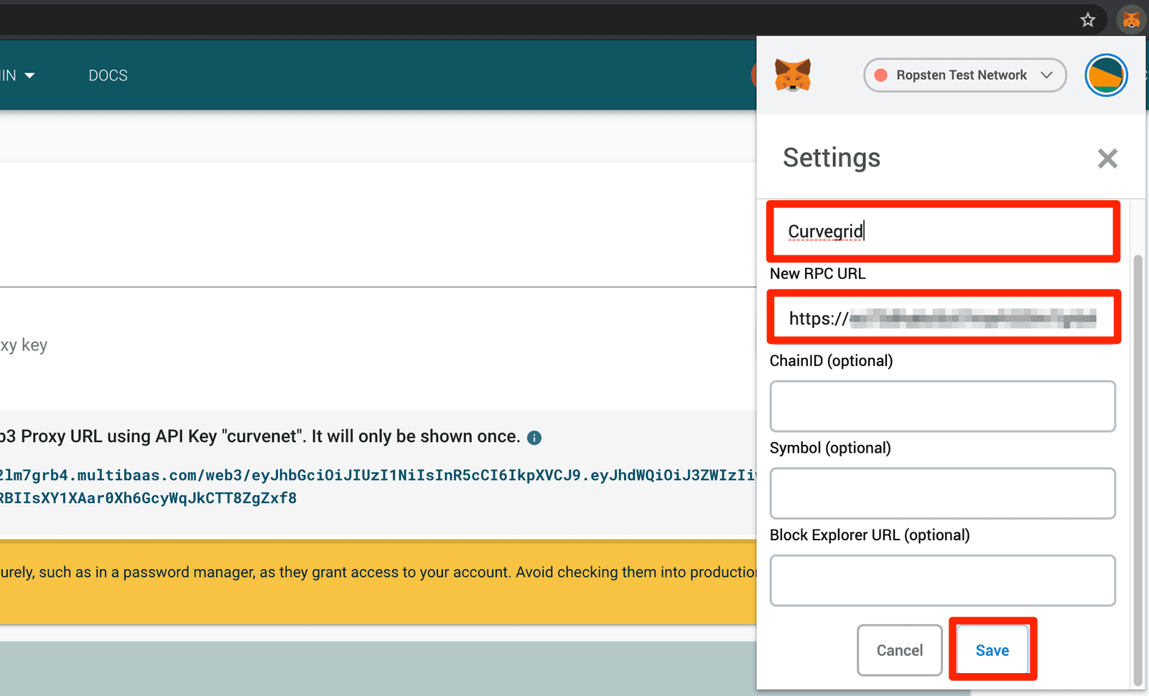
Task: Click the 'New RPC URL' label
Action: click(x=818, y=273)
